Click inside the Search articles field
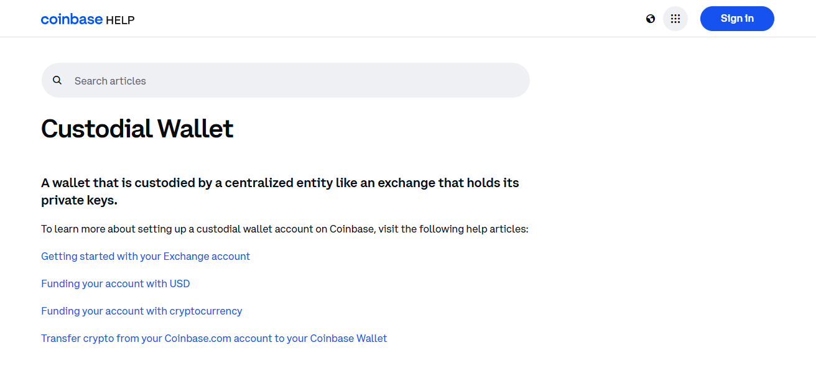 [249, 80]
